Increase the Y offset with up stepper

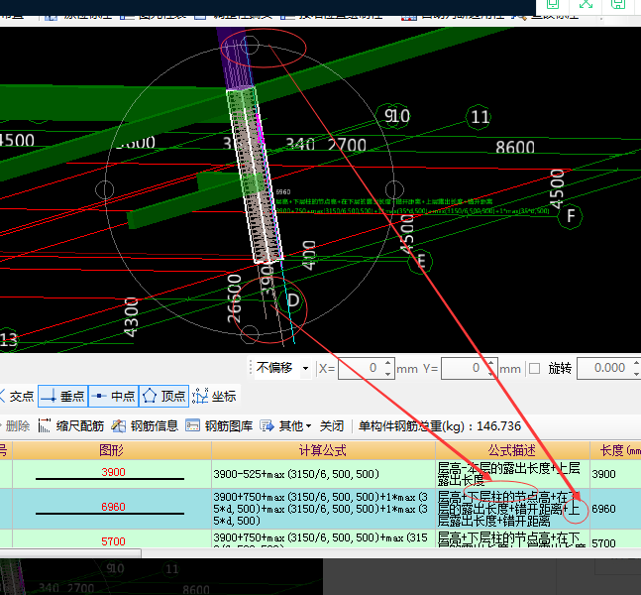[491, 363]
